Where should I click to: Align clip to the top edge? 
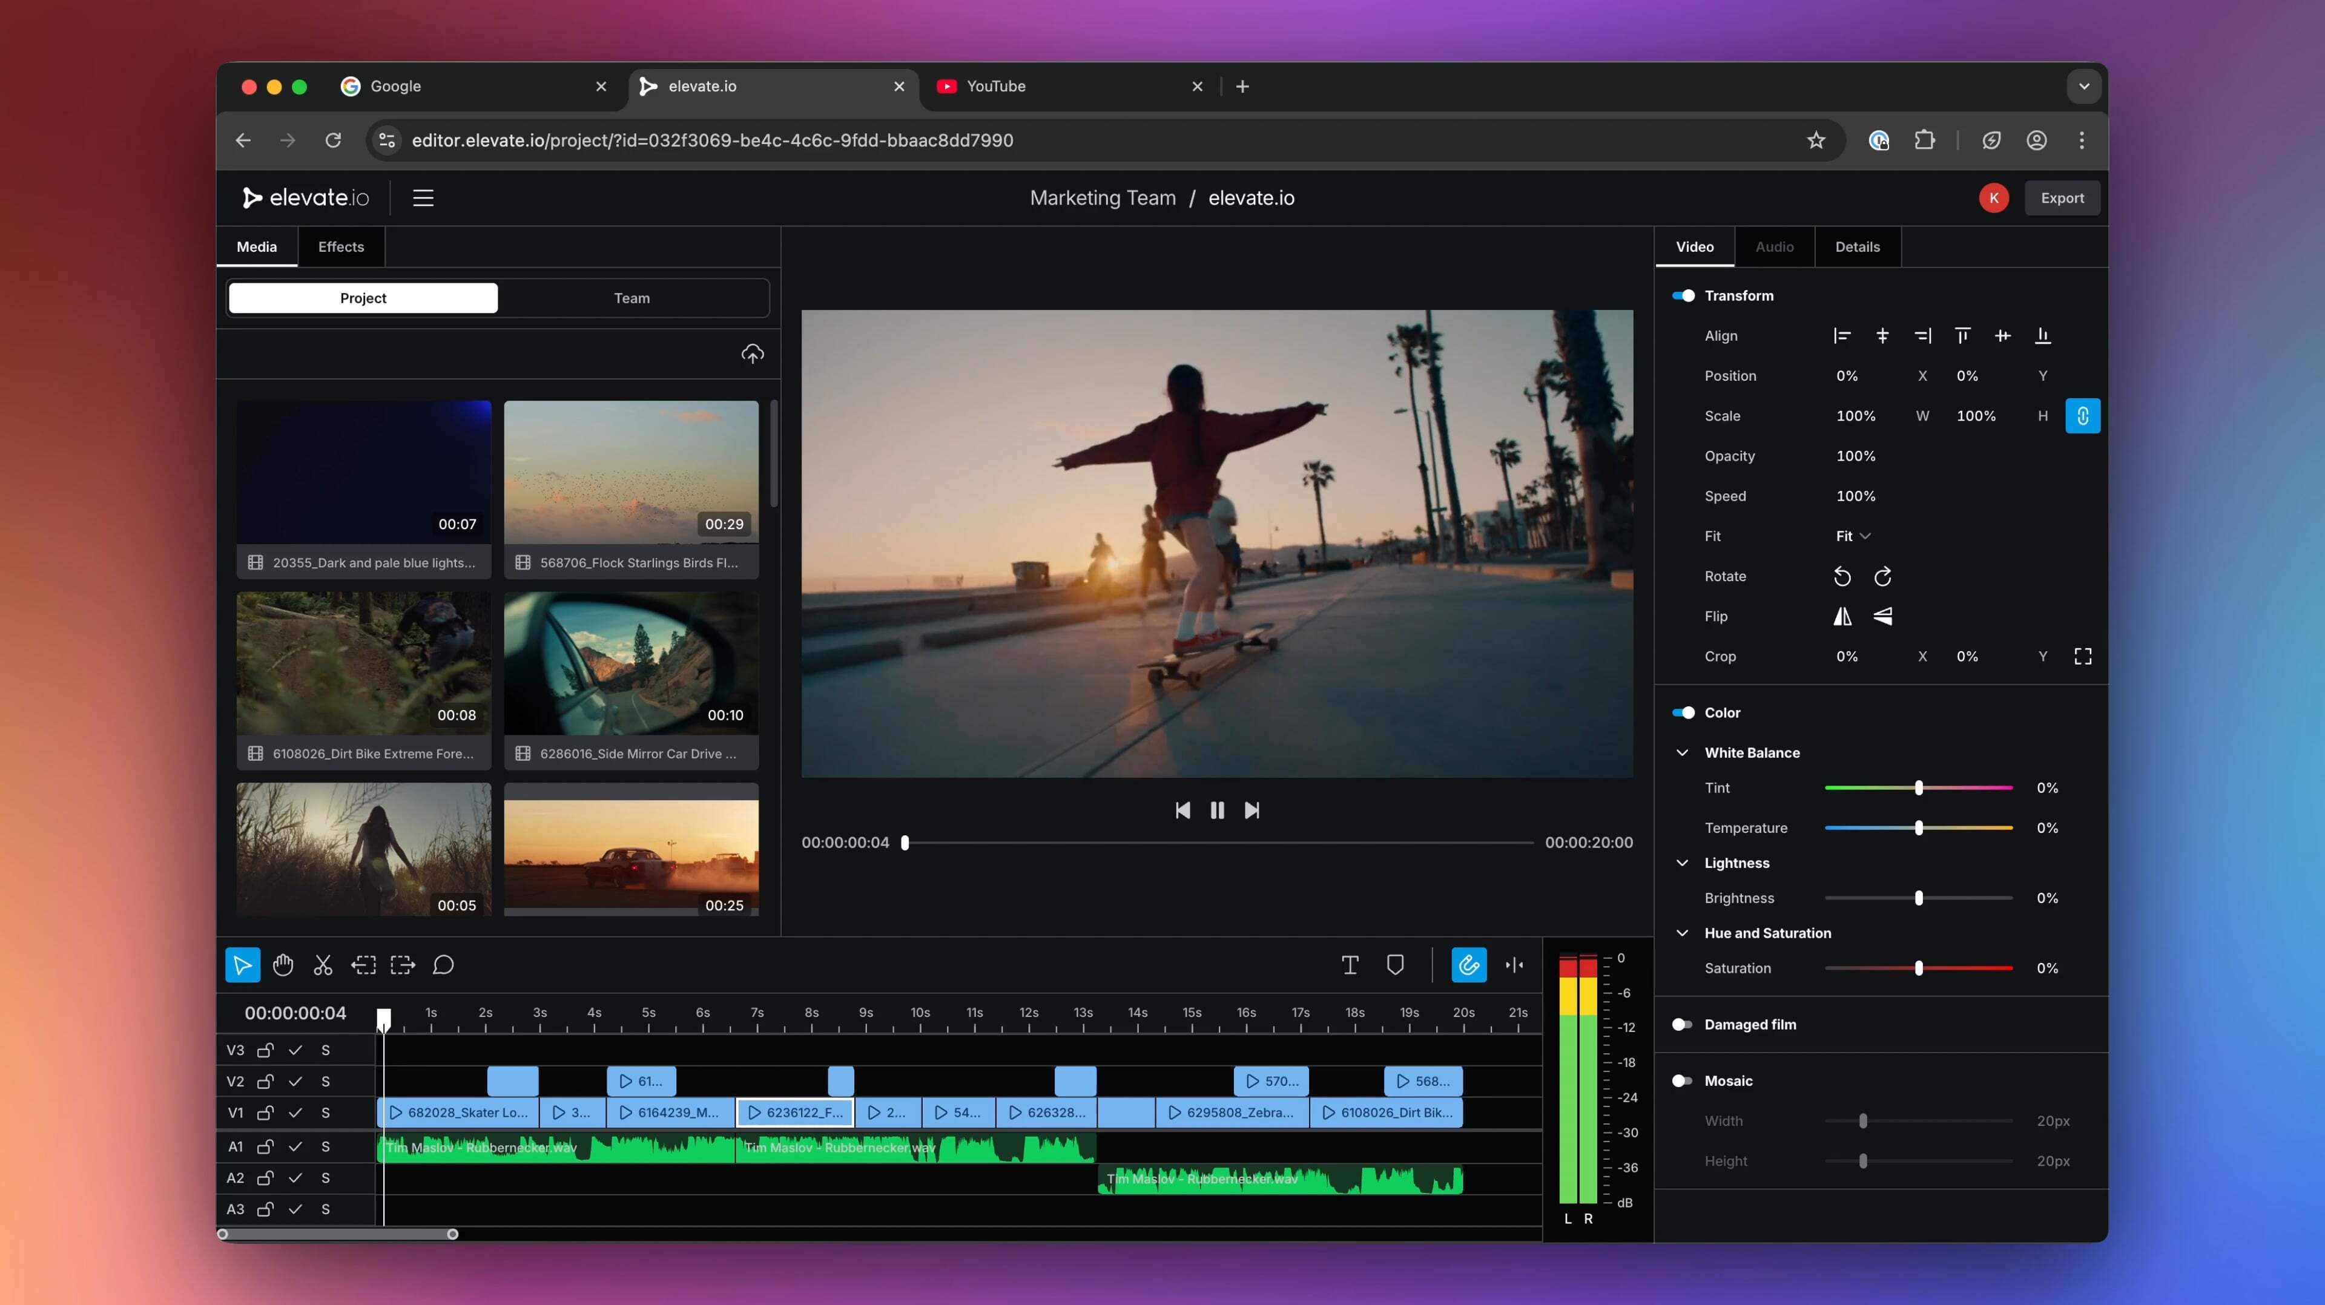point(1962,336)
